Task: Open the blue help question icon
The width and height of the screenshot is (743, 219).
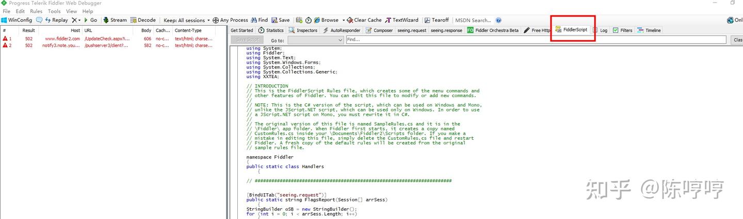Action: [498, 20]
